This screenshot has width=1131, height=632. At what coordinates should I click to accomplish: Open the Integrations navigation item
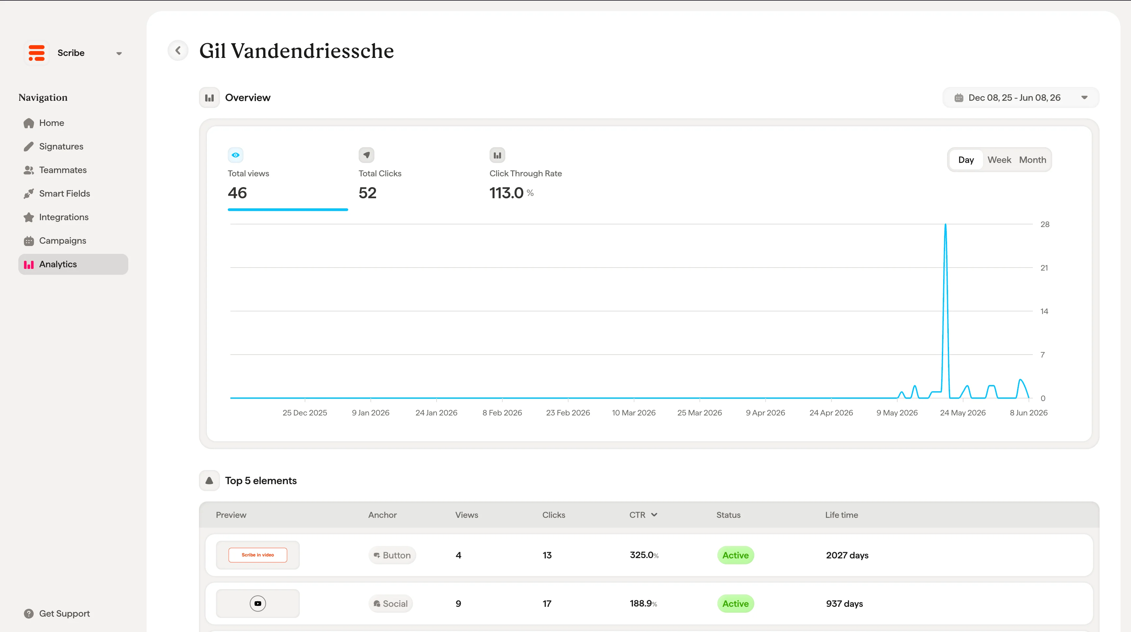pos(73,217)
